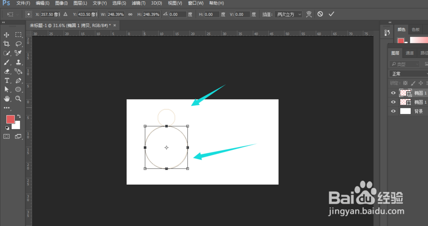The image size is (428, 226).
Task: Select the Pen tool
Action: [18, 80]
